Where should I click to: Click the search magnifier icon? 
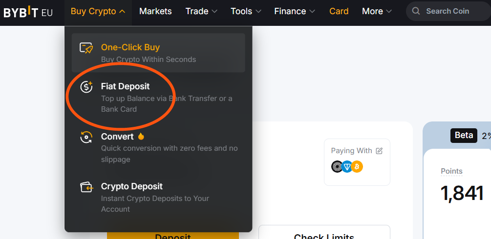(x=416, y=11)
